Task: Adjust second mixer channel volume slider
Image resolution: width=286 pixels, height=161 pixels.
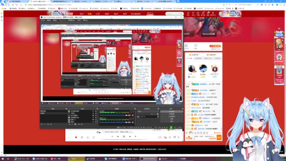Action: [x=113, y=122]
